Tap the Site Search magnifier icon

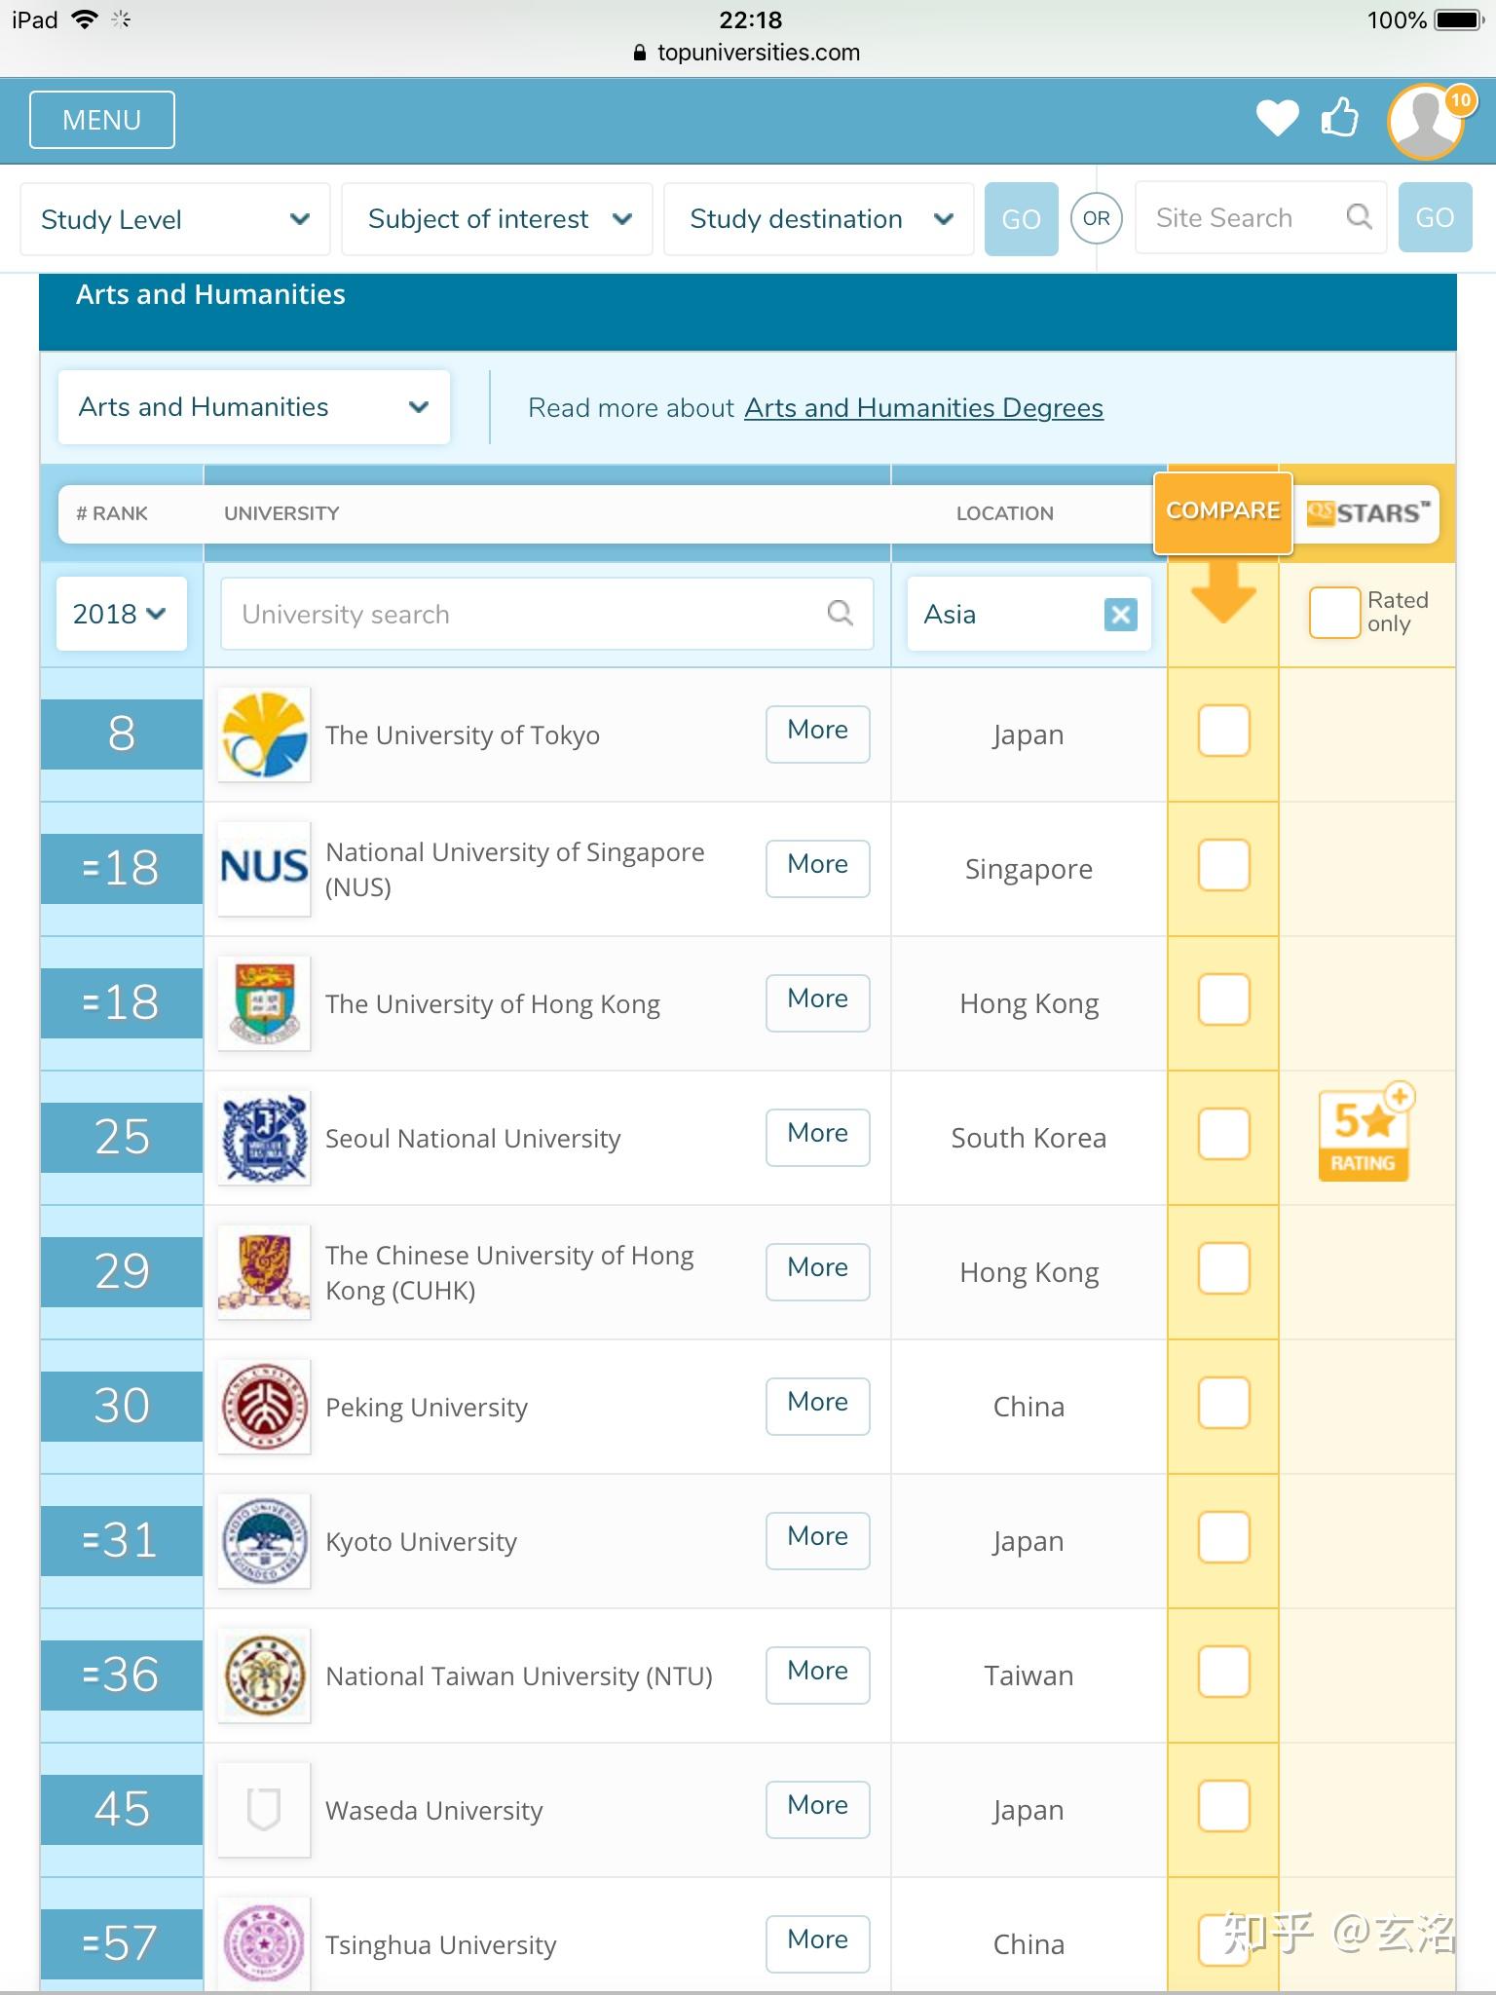[1359, 217]
